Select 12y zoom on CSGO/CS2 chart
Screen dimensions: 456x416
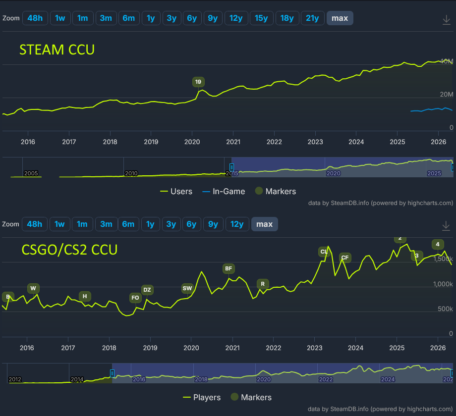(x=237, y=224)
